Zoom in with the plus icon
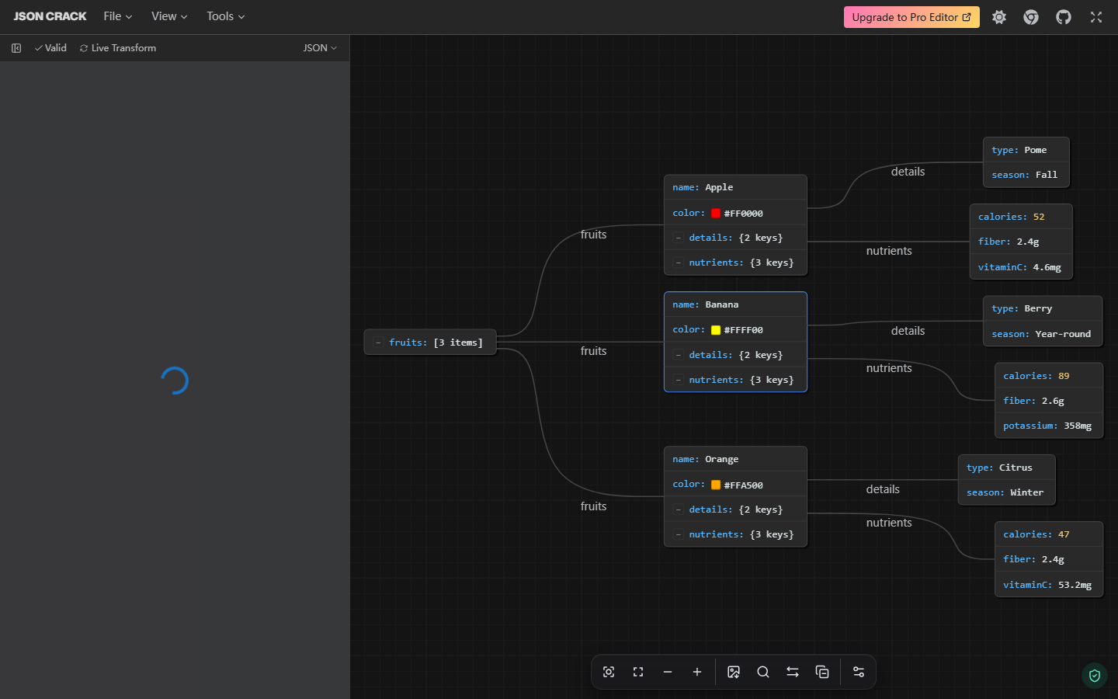Screen dimensions: 1118x699 [697, 672]
